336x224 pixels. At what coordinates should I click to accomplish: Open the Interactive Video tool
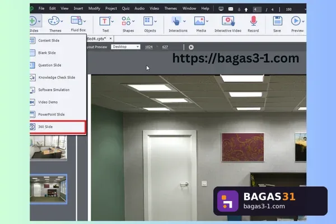[x=228, y=21]
